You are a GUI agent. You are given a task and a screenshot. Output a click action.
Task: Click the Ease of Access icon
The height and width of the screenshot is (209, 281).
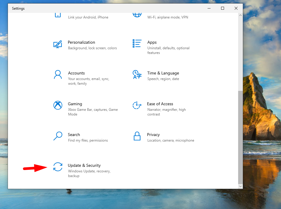pyautogui.click(x=137, y=105)
